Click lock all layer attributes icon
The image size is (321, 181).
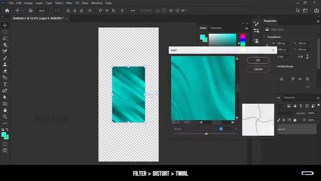click(295, 120)
